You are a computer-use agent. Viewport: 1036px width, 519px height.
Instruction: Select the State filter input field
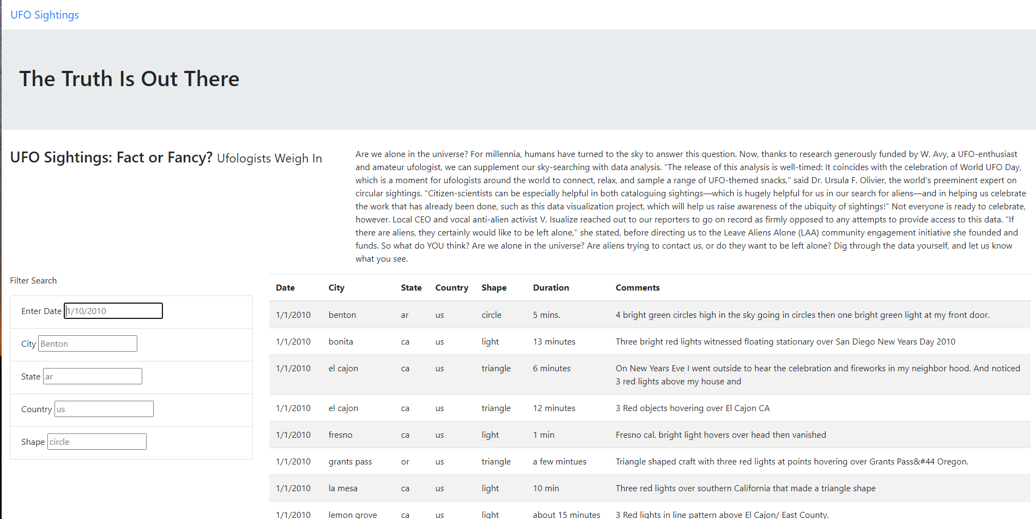92,376
